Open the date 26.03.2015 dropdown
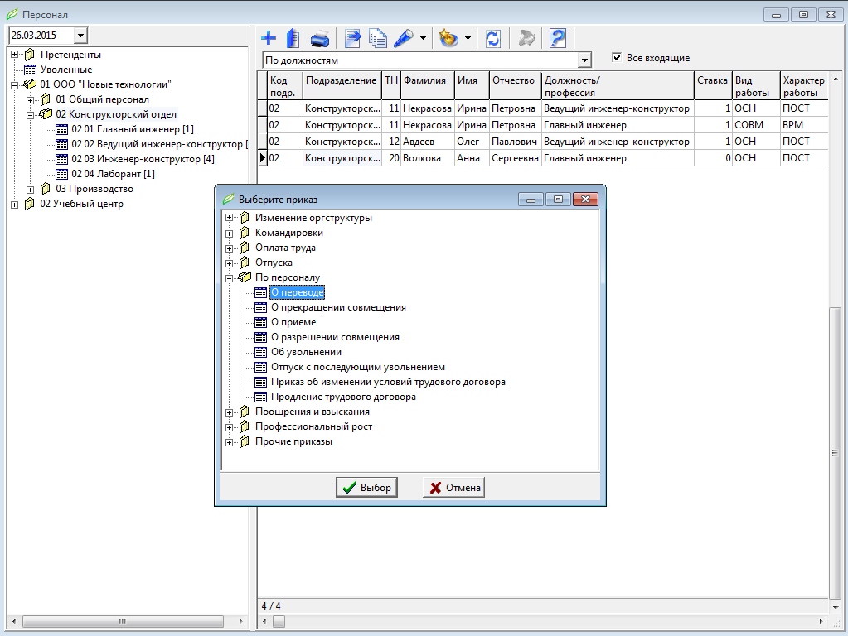Image resolution: width=848 pixels, height=636 pixels. (80, 36)
